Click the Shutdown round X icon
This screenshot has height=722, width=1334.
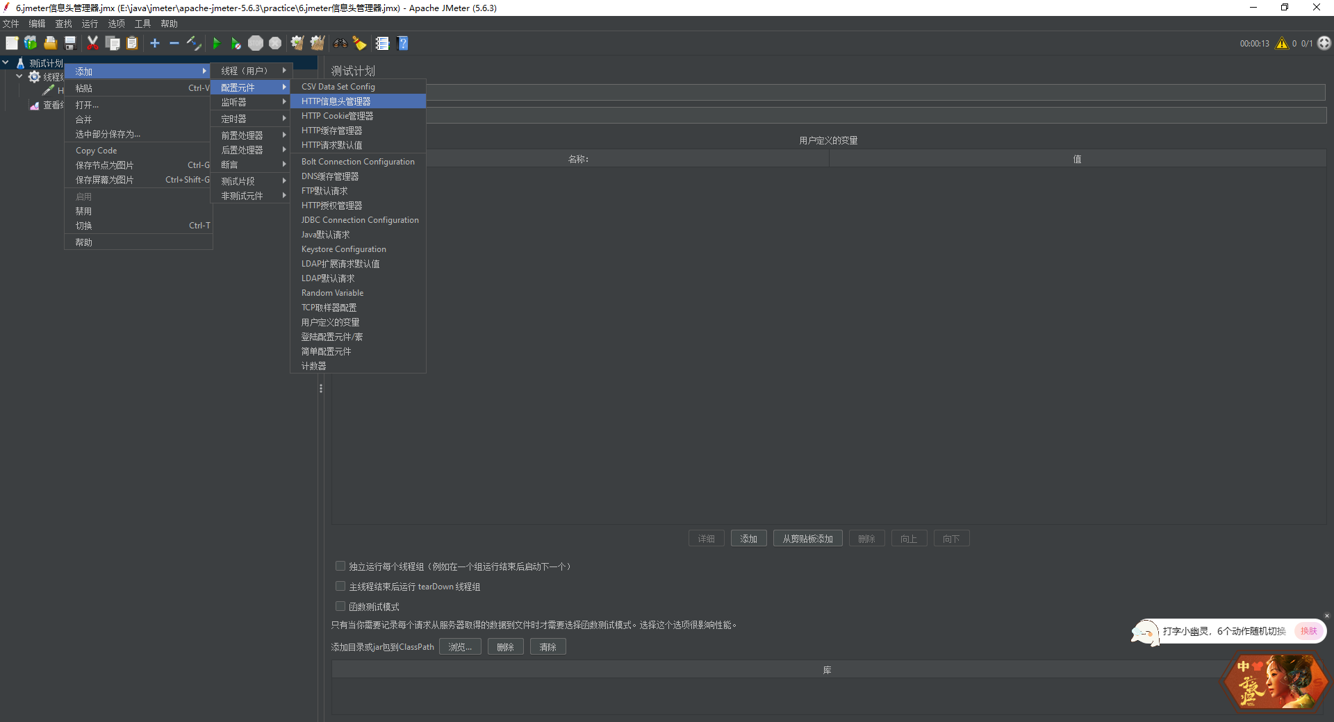[x=275, y=43]
